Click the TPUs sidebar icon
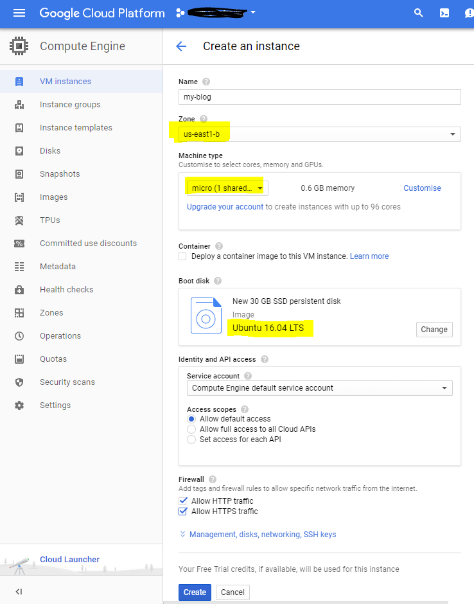Viewport: 474px width, 604px height. click(x=19, y=220)
